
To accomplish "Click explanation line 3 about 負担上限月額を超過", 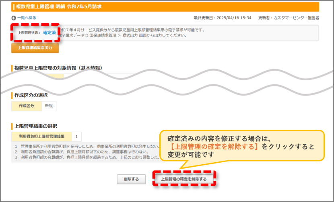I will tap(87, 157).
